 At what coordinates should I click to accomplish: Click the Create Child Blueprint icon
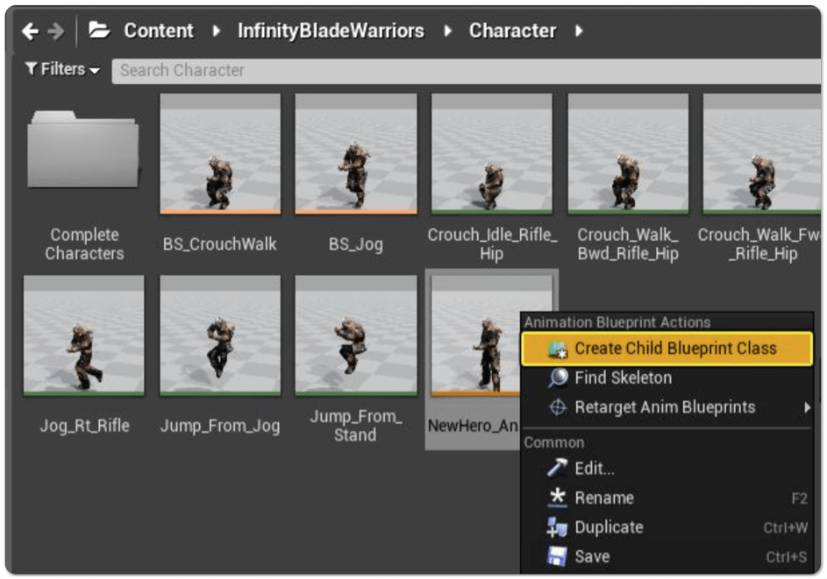[x=558, y=350]
